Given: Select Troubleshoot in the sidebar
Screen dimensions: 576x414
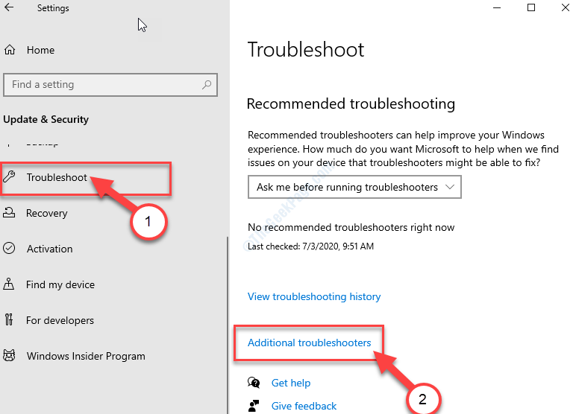Looking at the screenshot, I should click(57, 177).
